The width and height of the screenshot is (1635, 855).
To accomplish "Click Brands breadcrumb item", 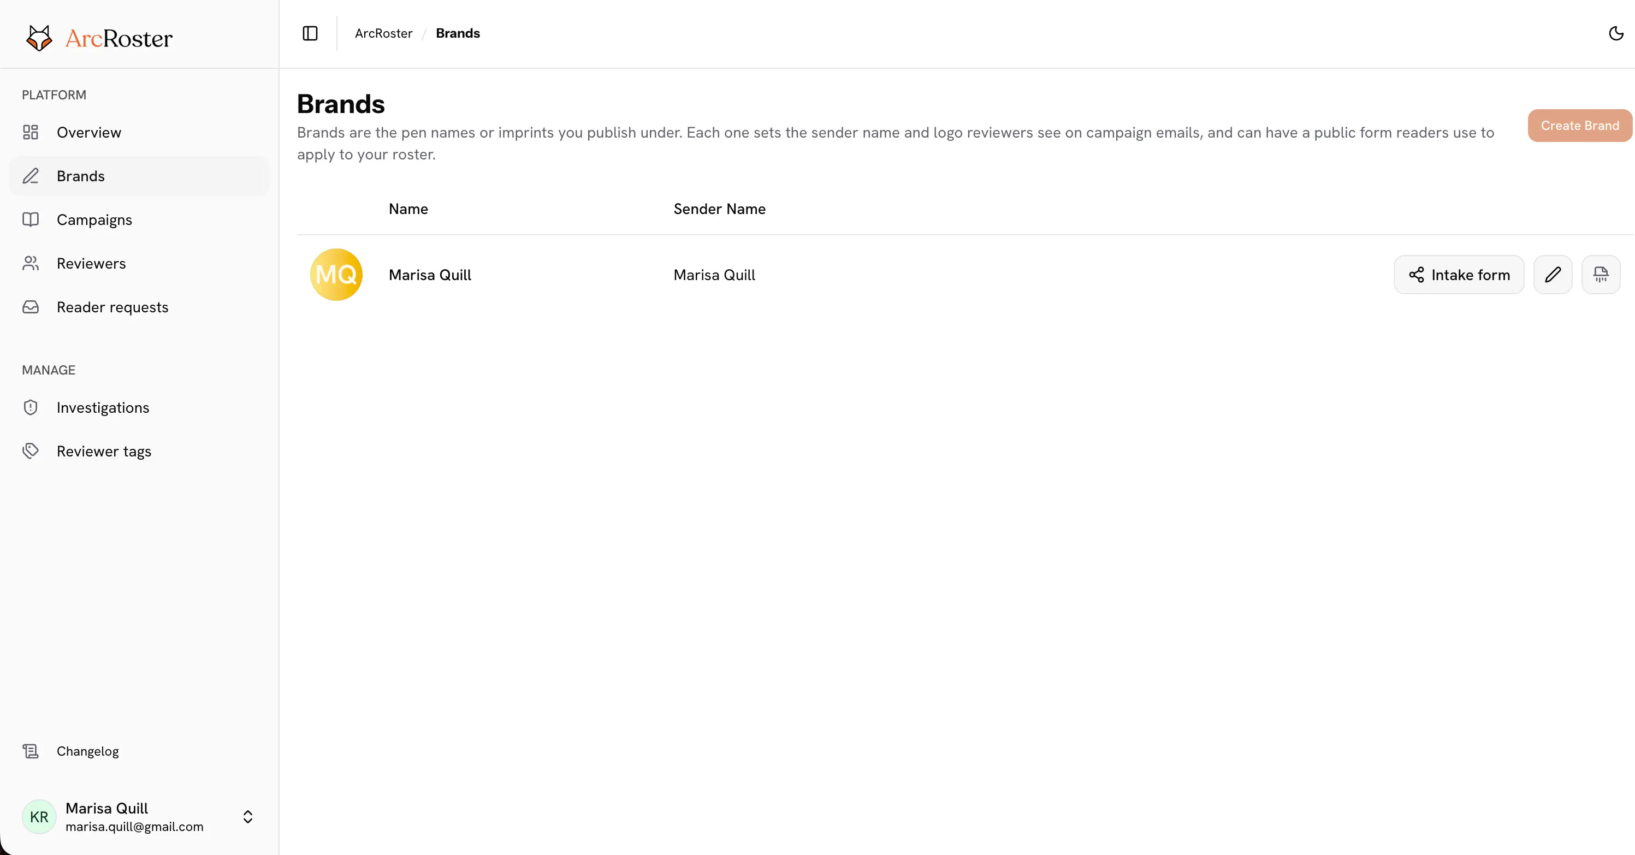I will (458, 34).
